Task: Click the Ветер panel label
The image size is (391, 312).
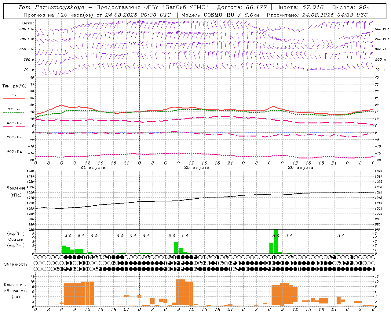Action: click(28, 23)
